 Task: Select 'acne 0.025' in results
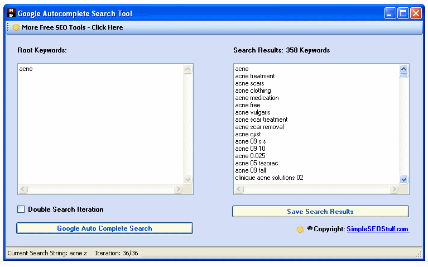tap(250, 156)
